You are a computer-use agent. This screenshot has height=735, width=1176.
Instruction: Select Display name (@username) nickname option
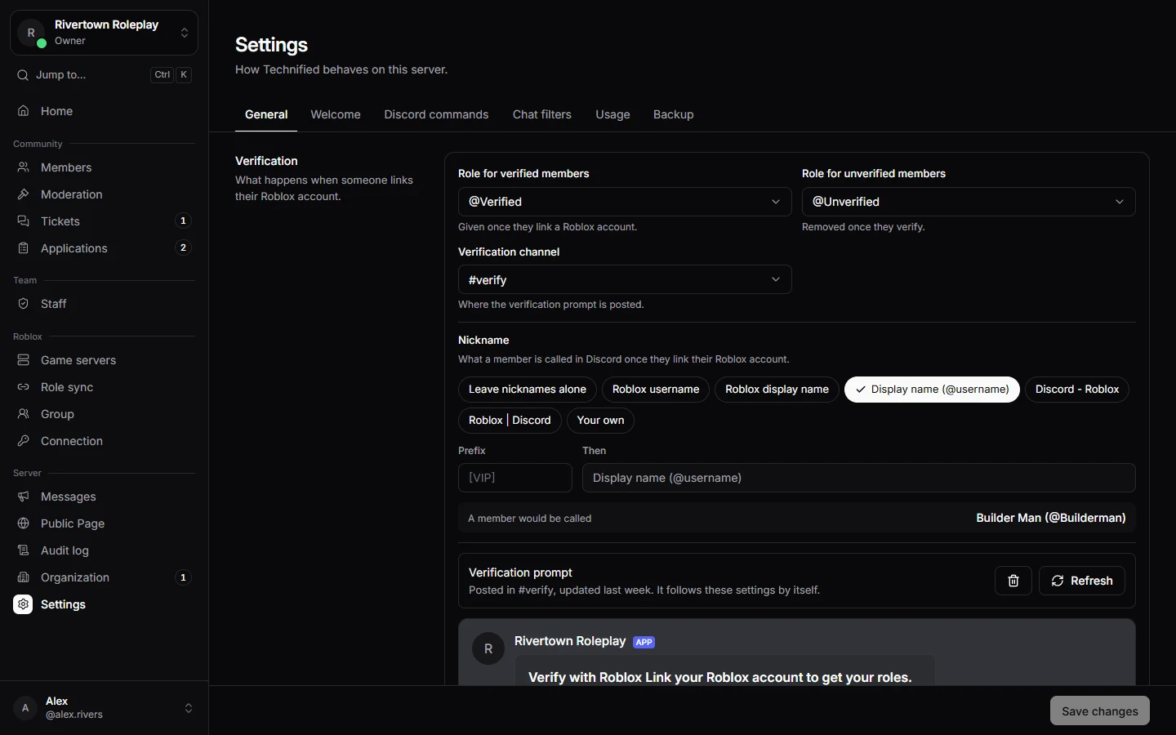coord(932,390)
